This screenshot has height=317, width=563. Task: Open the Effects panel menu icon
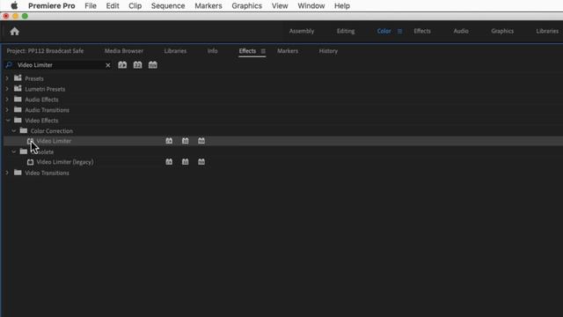pyautogui.click(x=263, y=51)
